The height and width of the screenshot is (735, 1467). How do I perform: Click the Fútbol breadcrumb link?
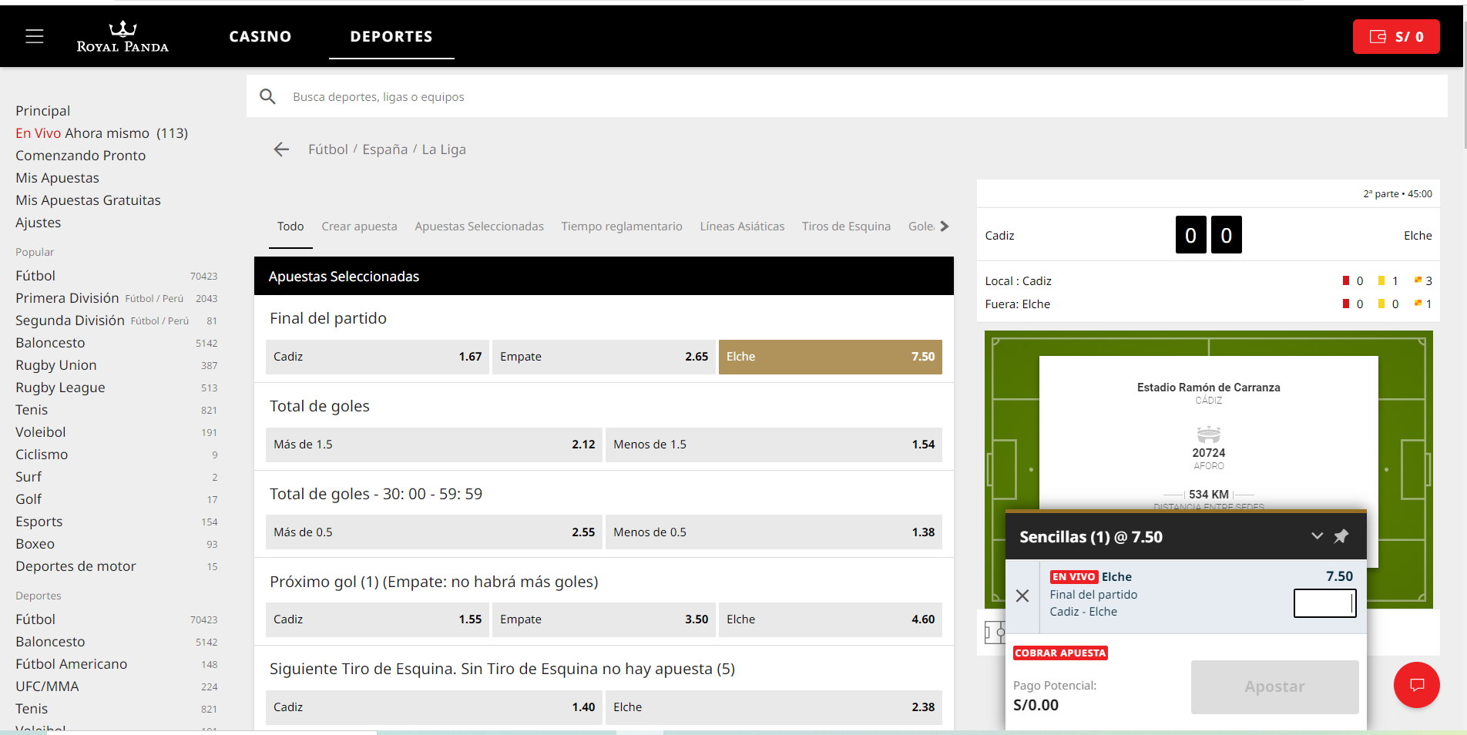pos(328,149)
